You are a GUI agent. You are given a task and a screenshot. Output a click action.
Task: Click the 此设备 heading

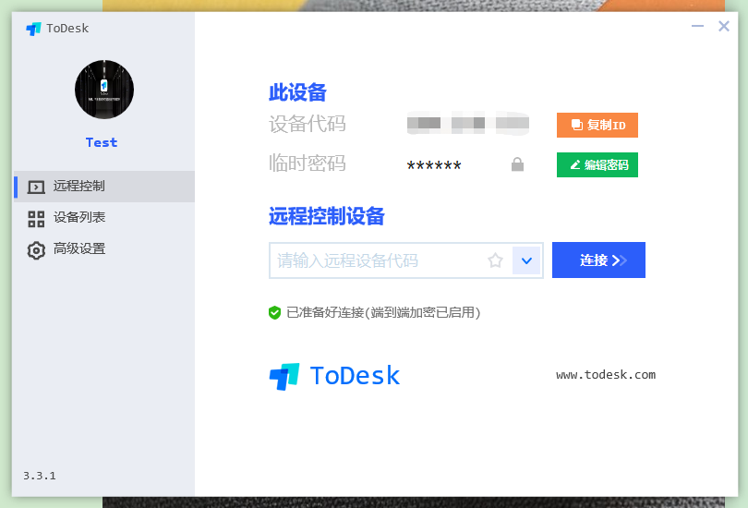[x=297, y=92]
